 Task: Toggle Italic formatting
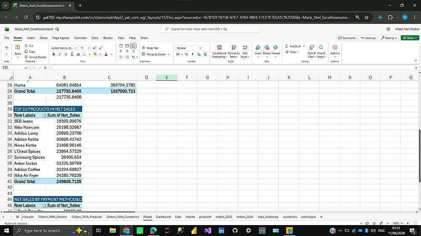(x=60, y=54)
